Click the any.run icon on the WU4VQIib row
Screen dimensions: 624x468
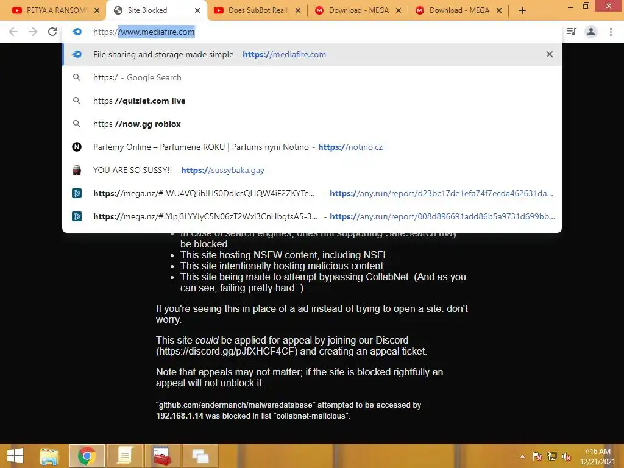pos(77,193)
